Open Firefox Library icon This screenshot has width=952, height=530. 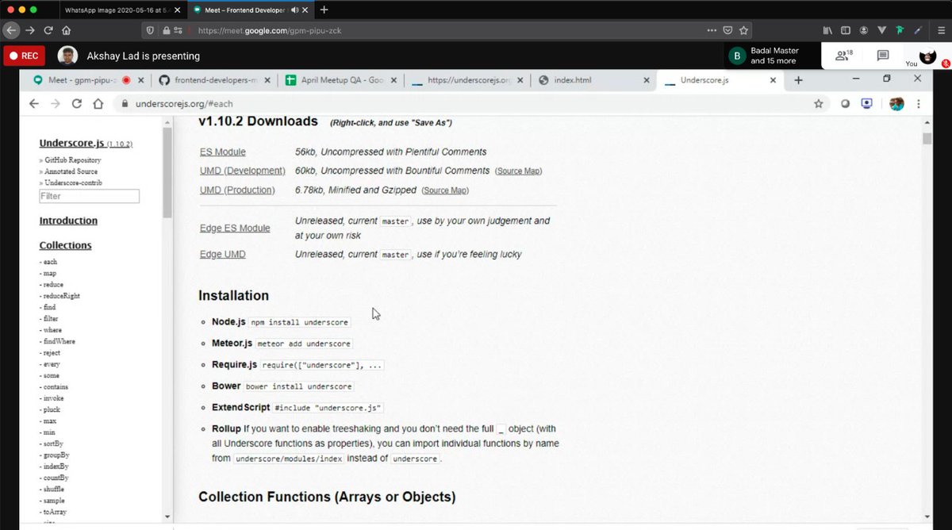pos(827,30)
